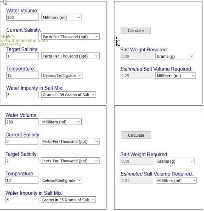Expand upper Celsius/Centigrade temperature dropdown
Screen dimensions: 204x211
pyautogui.click(x=62, y=75)
